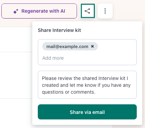Click the Regenerate with AI button
Screen dimensions: 145x128
pos(39,11)
